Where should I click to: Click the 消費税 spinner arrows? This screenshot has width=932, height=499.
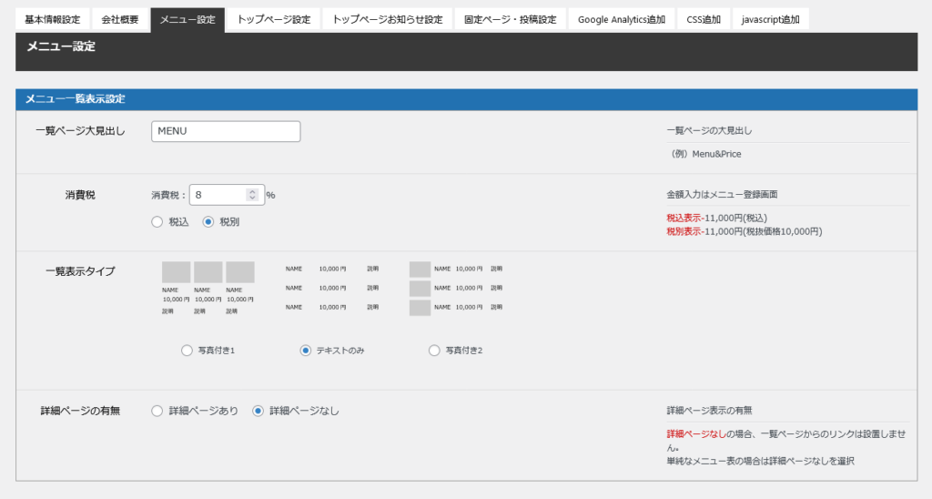pyautogui.click(x=252, y=195)
